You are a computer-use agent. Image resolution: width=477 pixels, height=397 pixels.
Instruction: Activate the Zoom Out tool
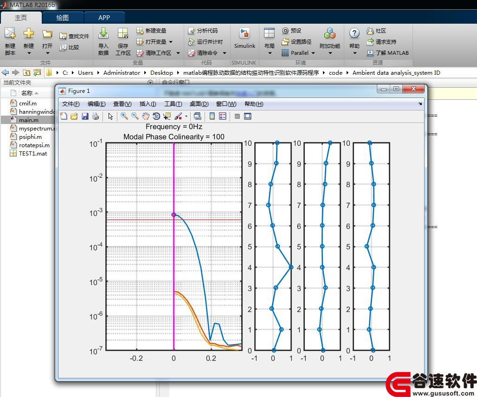(135, 116)
